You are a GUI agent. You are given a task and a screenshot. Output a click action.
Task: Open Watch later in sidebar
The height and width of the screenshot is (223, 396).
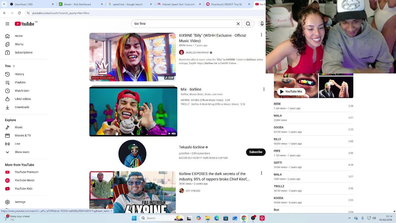click(22, 91)
